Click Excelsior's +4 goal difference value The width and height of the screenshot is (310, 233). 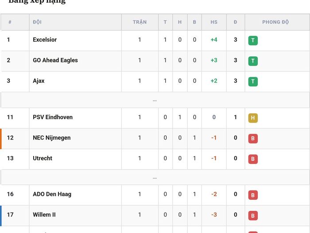pyautogui.click(x=214, y=40)
